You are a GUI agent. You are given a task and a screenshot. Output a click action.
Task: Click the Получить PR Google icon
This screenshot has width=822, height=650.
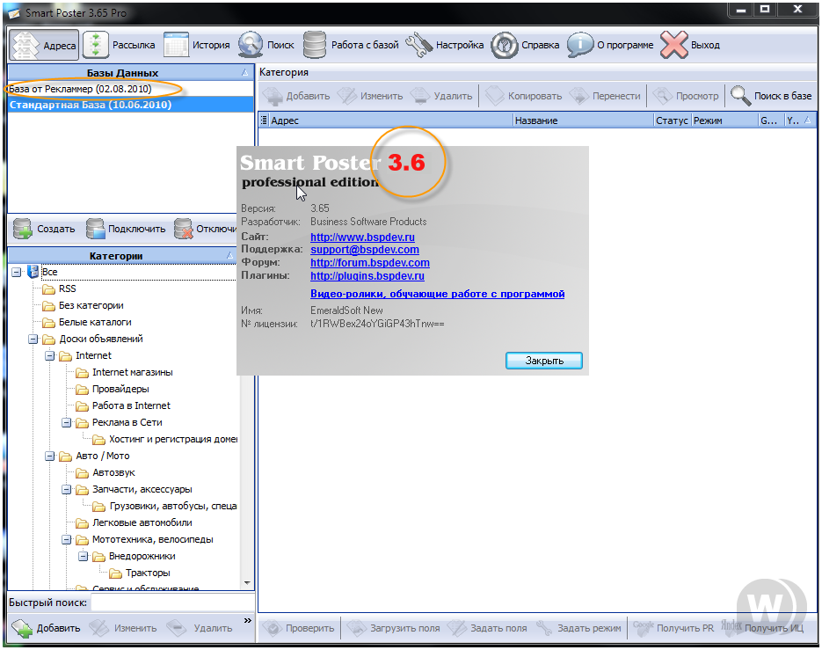pos(644,626)
